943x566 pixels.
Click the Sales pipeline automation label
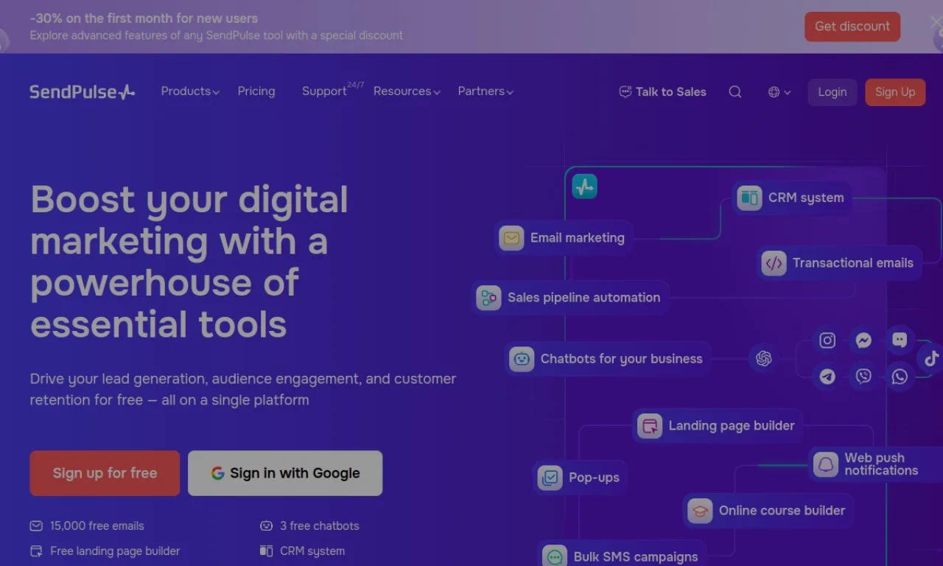[x=583, y=298]
